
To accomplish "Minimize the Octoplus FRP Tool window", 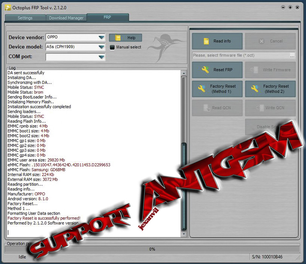I will tap(283, 7).
